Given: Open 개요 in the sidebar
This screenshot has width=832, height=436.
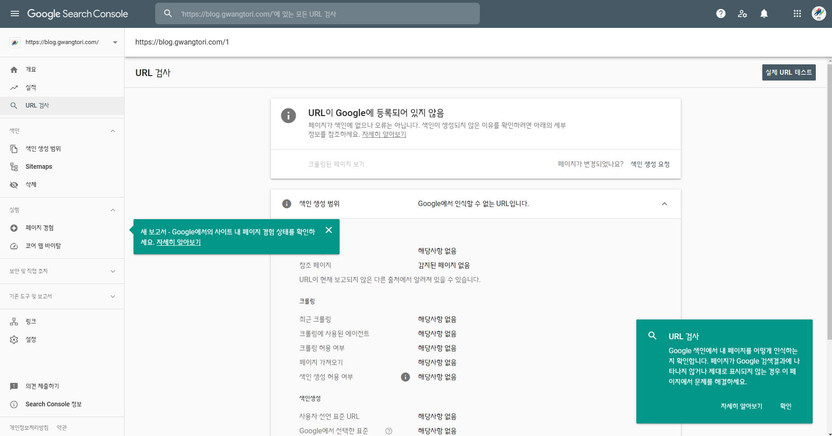Looking at the screenshot, I should (x=62, y=70).
